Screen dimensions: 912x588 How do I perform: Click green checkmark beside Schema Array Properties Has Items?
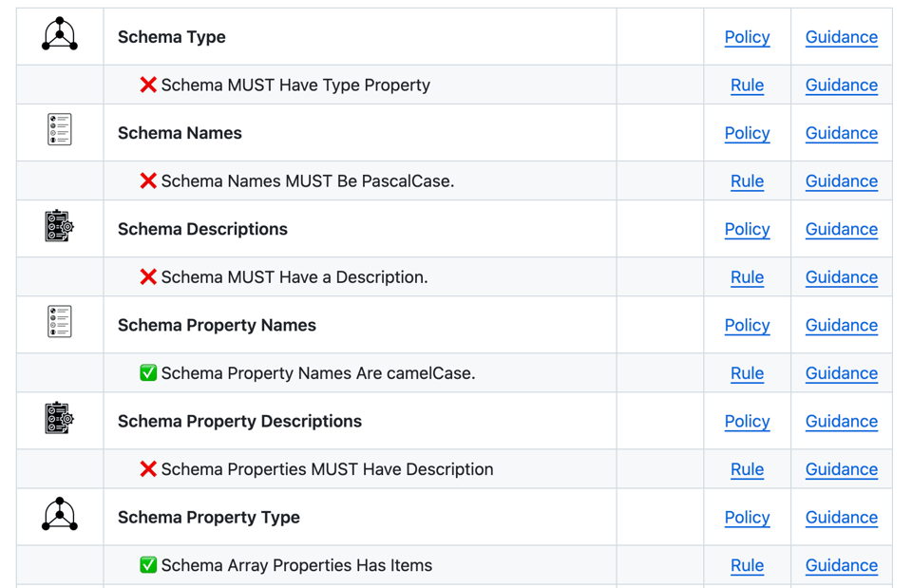(148, 564)
